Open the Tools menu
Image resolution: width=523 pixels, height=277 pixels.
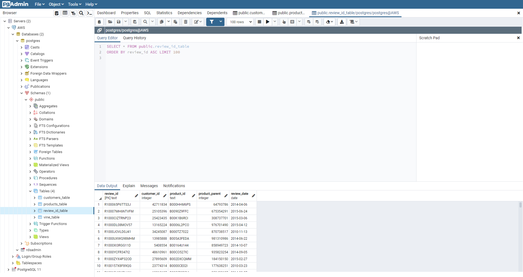click(75, 4)
